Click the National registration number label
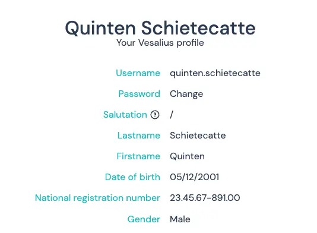Viewport: 317px width, 233px height. click(97, 198)
